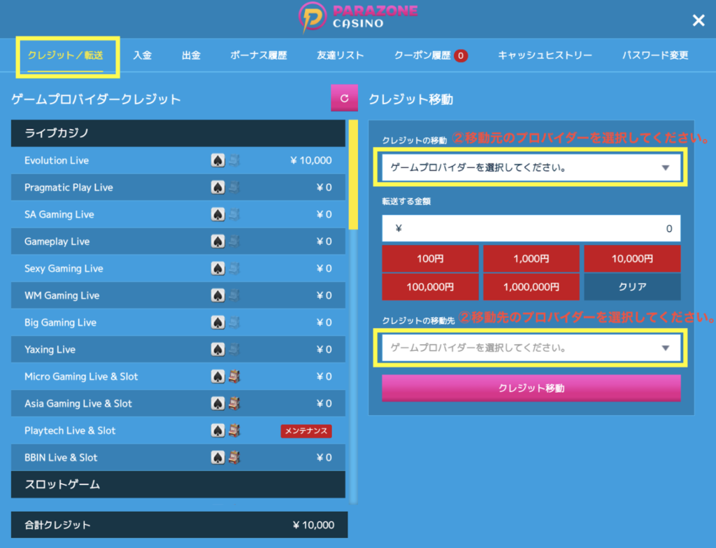Click the slot machine icon for BBIN
The height and width of the screenshot is (548, 716).
click(x=234, y=457)
